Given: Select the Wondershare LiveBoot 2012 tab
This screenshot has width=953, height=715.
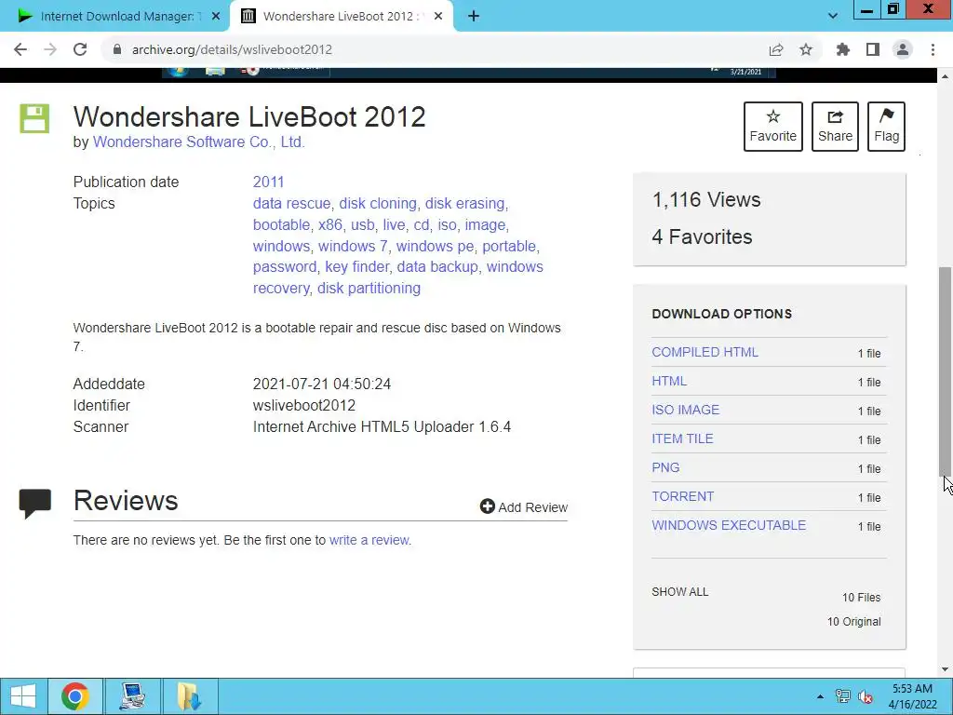Looking at the screenshot, I should pyautogui.click(x=342, y=17).
